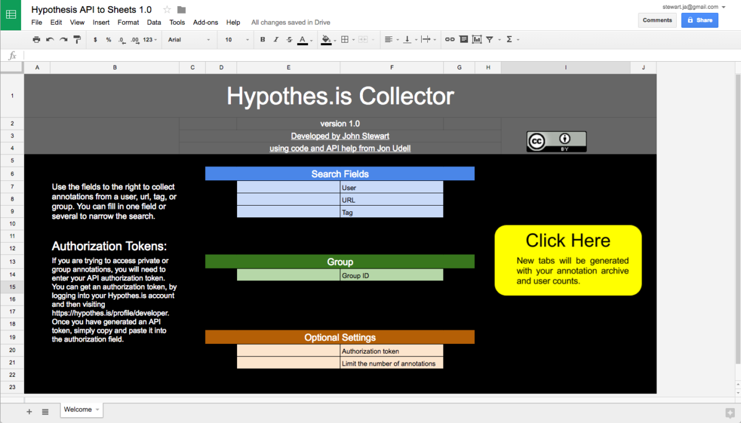Star this spreadsheet
Viewport: 741px width, 423px height.
[x=167, y=9]
